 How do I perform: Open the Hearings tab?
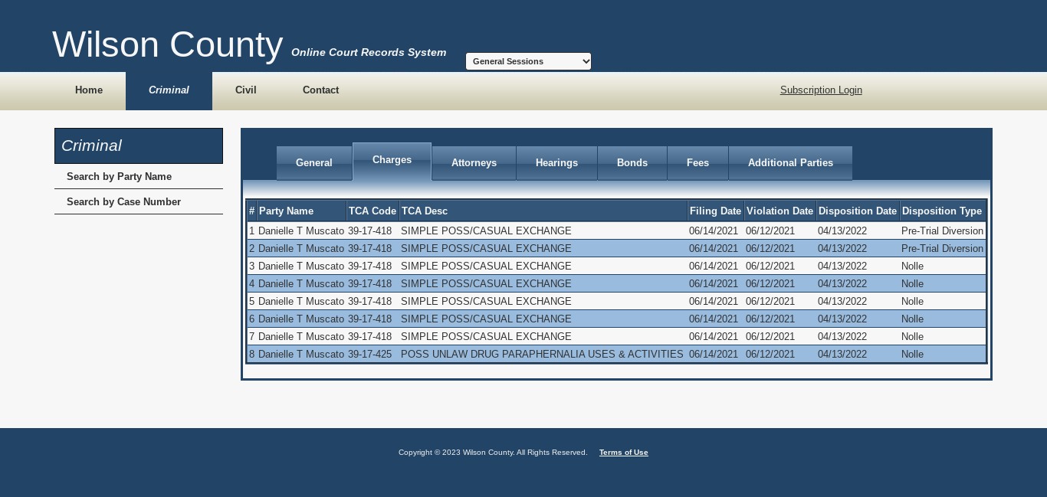(x=556, y=163)
